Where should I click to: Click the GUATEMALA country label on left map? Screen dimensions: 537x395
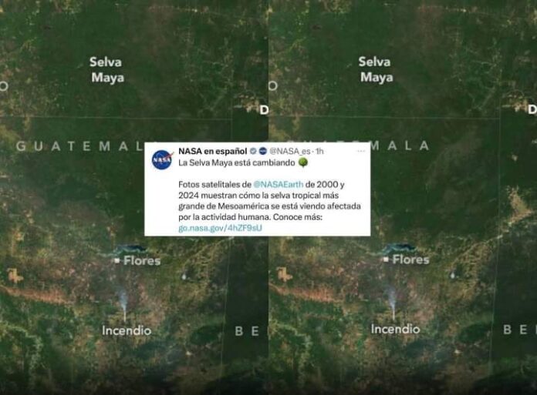click(80, 146)
